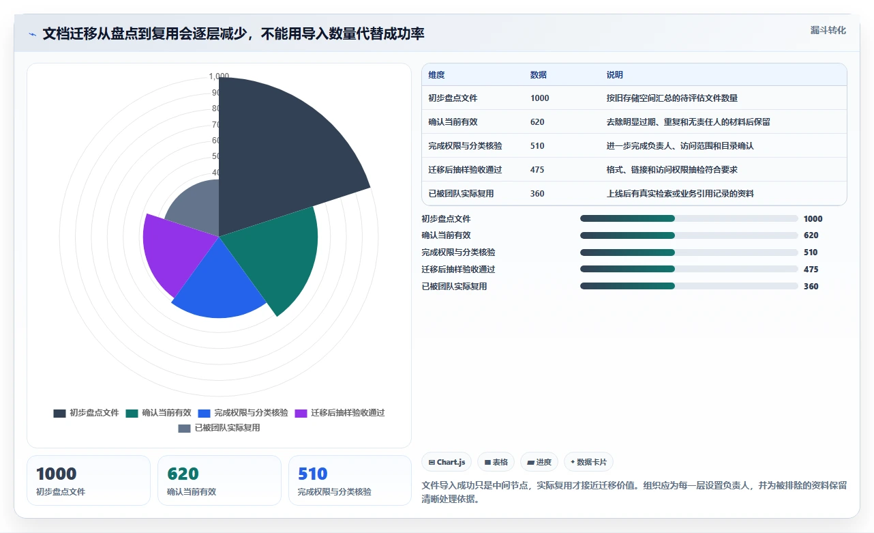Viewport: 874px width, 533px height.
Task: Click the Chart.js chip
Action: pyautogui.click(x=447, y=462)
